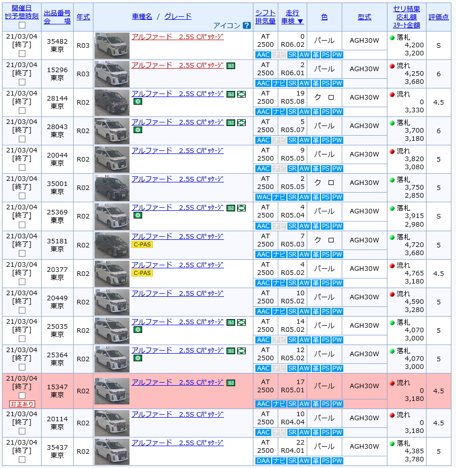Open car thumbnail for lot 35437
Image resolution: width=456 pixels, height=468 pixels.
[x=112, y=452]
